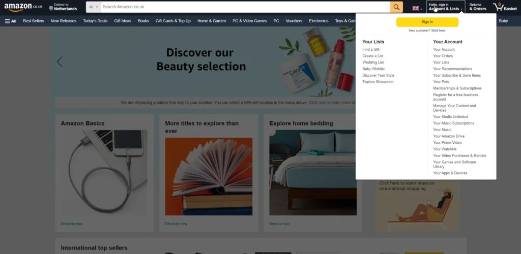Open New Releases tab
This screenshot has width=521, height=254.
[64, 21]
